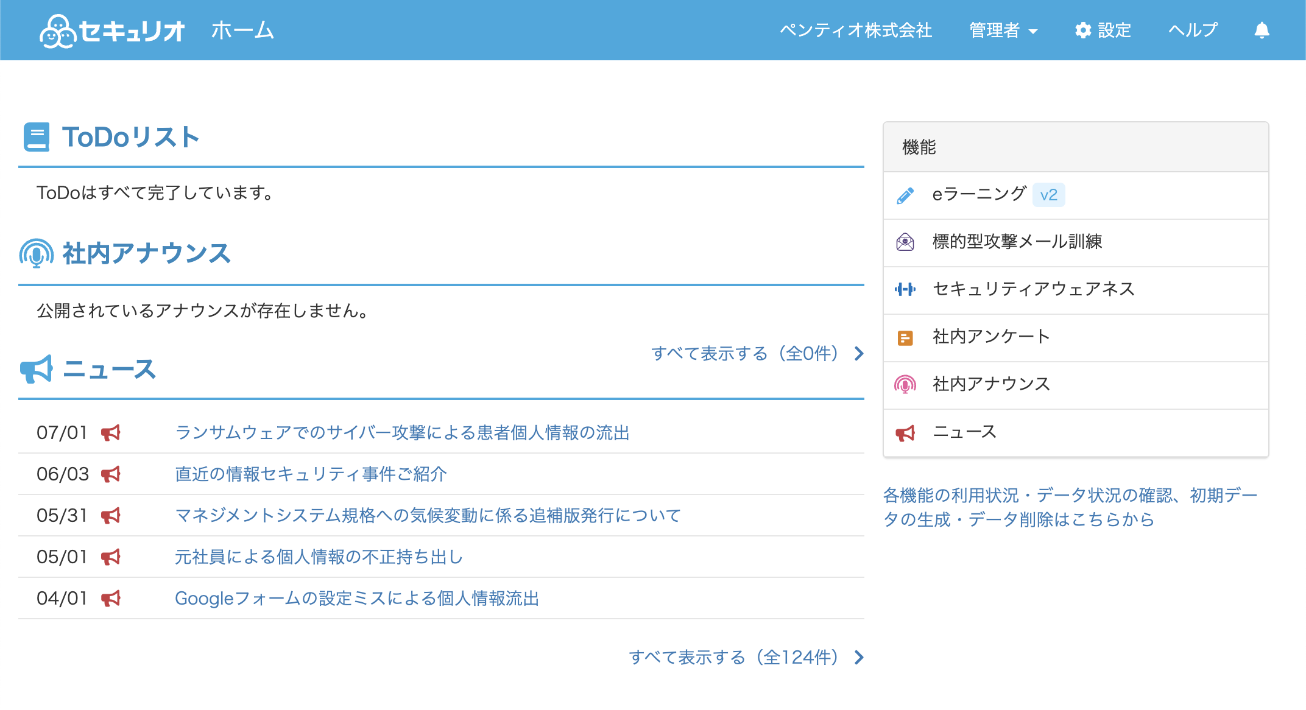
Task: Click the 標的型攻撃メール訓練 envelope icon
Action: coord(905,242)
